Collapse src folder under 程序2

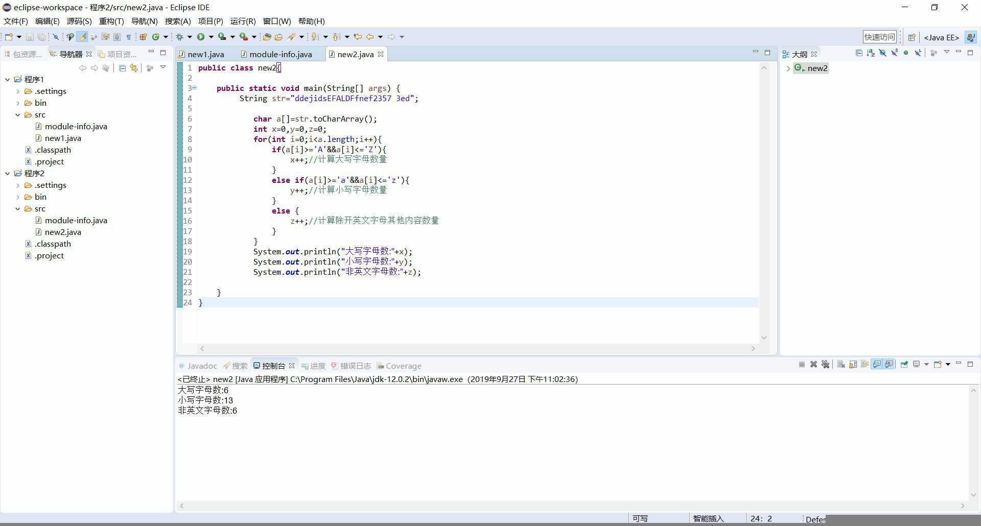18,208
